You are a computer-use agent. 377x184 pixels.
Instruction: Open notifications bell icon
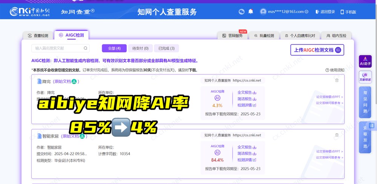[x=251, y=12]
